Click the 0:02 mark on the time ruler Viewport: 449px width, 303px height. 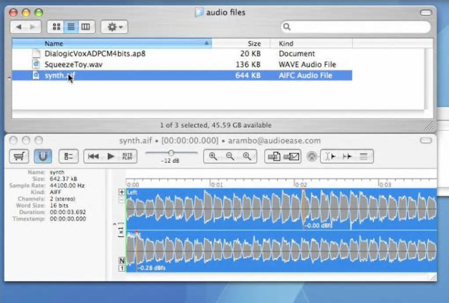[x=301, y=185]
